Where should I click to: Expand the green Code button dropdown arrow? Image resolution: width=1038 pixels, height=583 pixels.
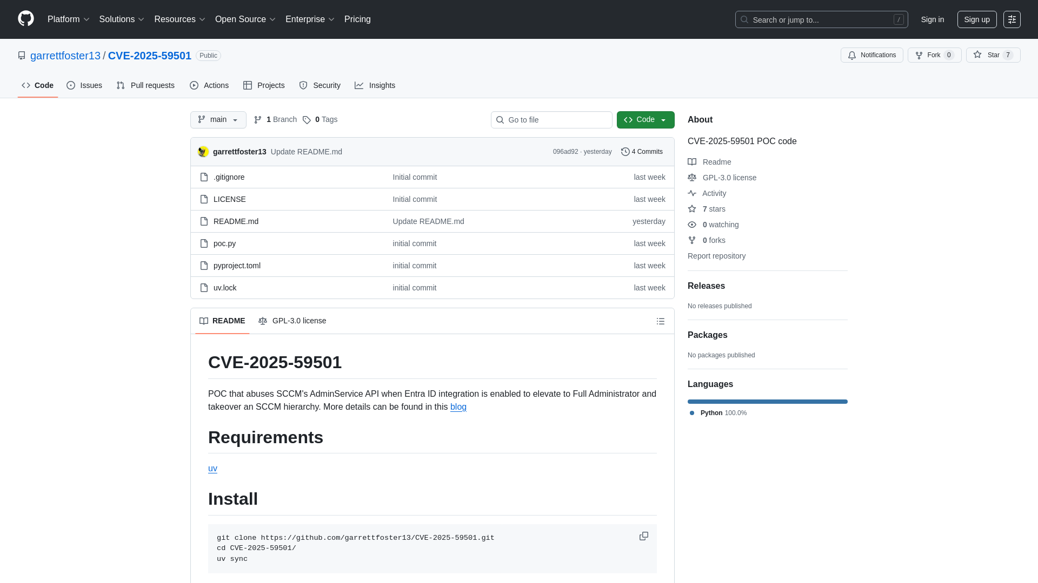664,120
